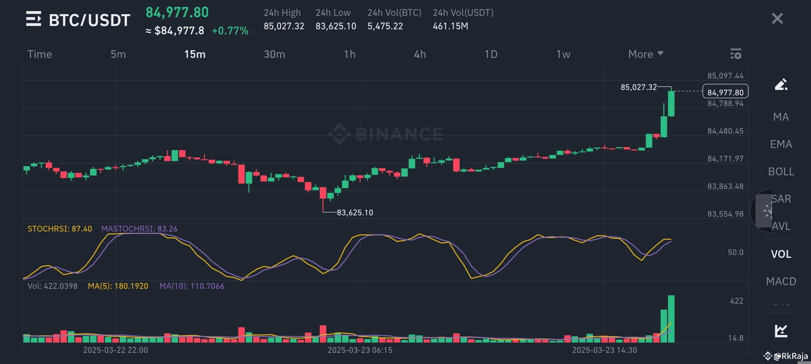The height and width of the screenshot is (364, 811).
Task: Select the 1h interval
Action: pyautogui.click(x=350, y=54)
